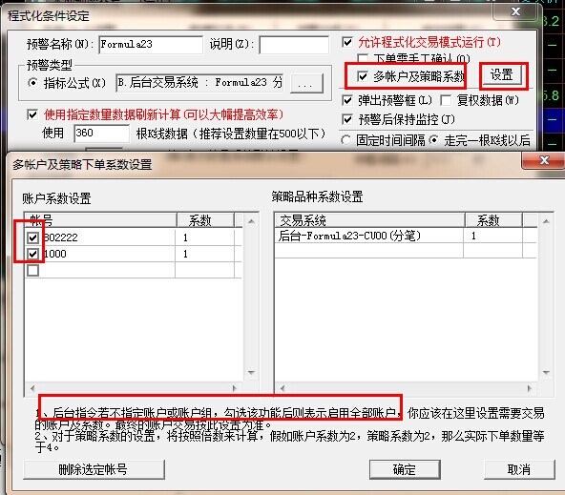Click strategy list scroll left arrow
Image resolution: width=565 pixels, height=495 pixels.
coord(282,388)
